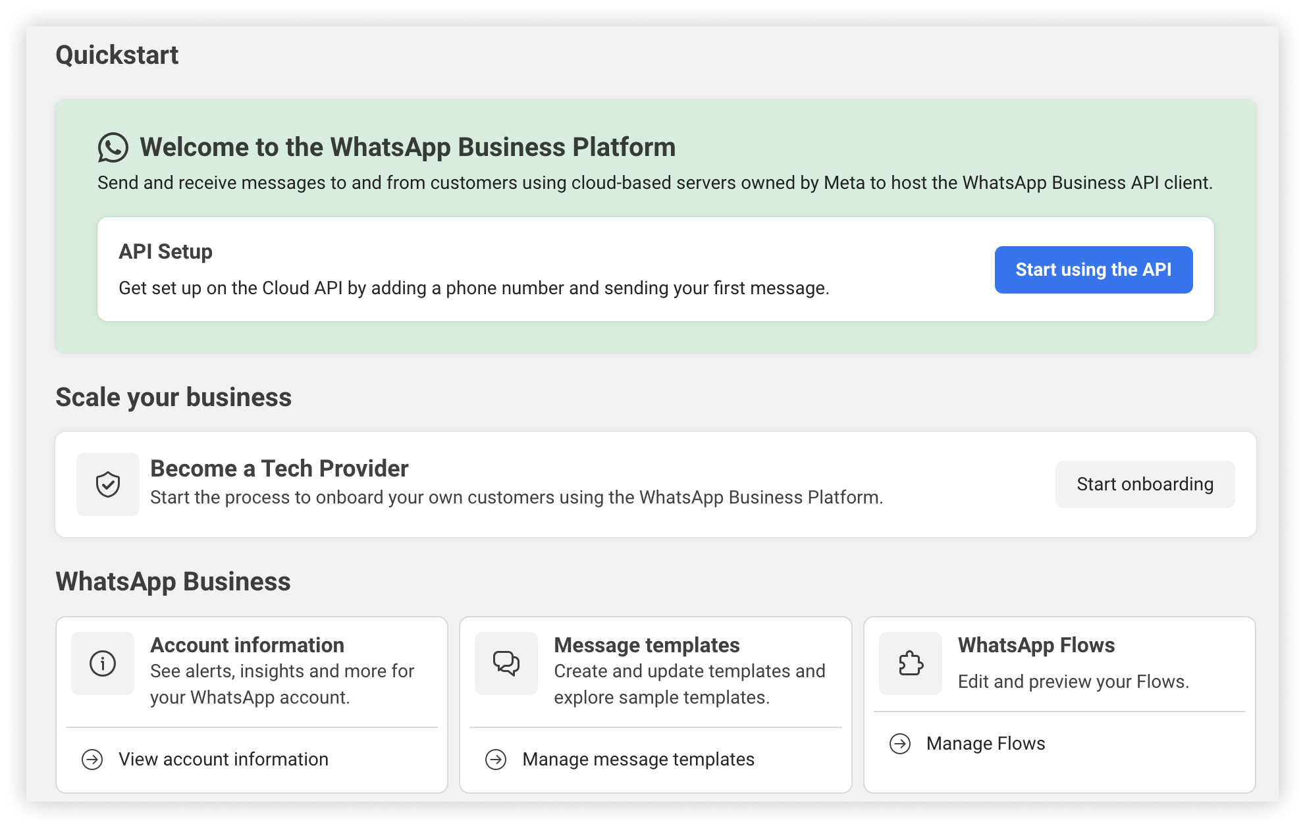Viewport: 1305px width, 828px height.
Task: Click the info icon on the Account information card
Action: click(x=102, y=663)
